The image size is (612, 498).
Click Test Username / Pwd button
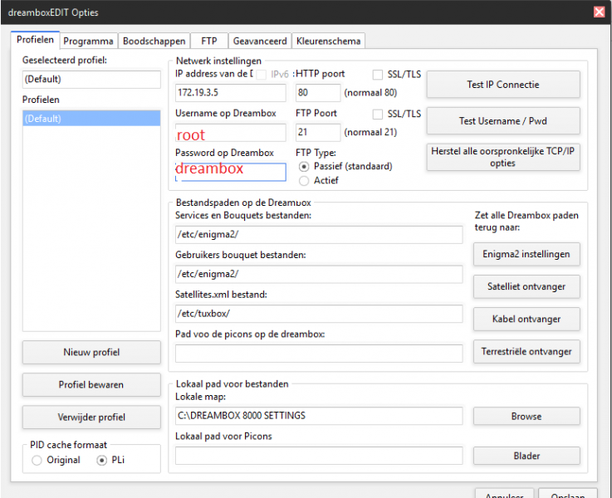pyautogui.click(x=502, y=120)
